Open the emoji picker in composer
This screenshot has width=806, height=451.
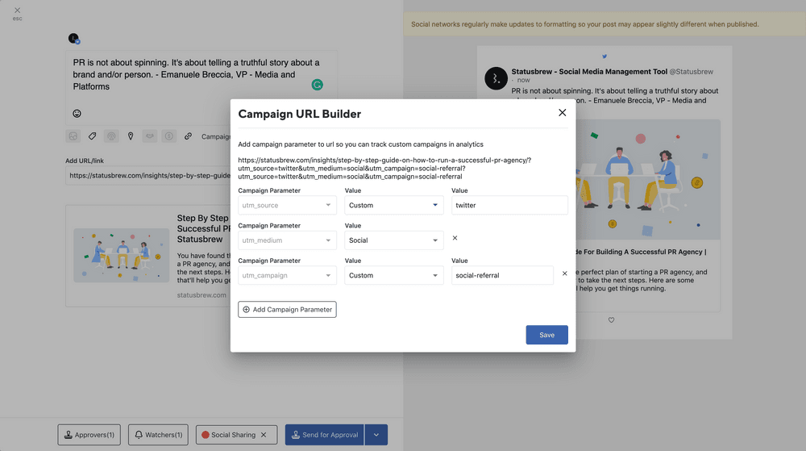tap(77, 114)
